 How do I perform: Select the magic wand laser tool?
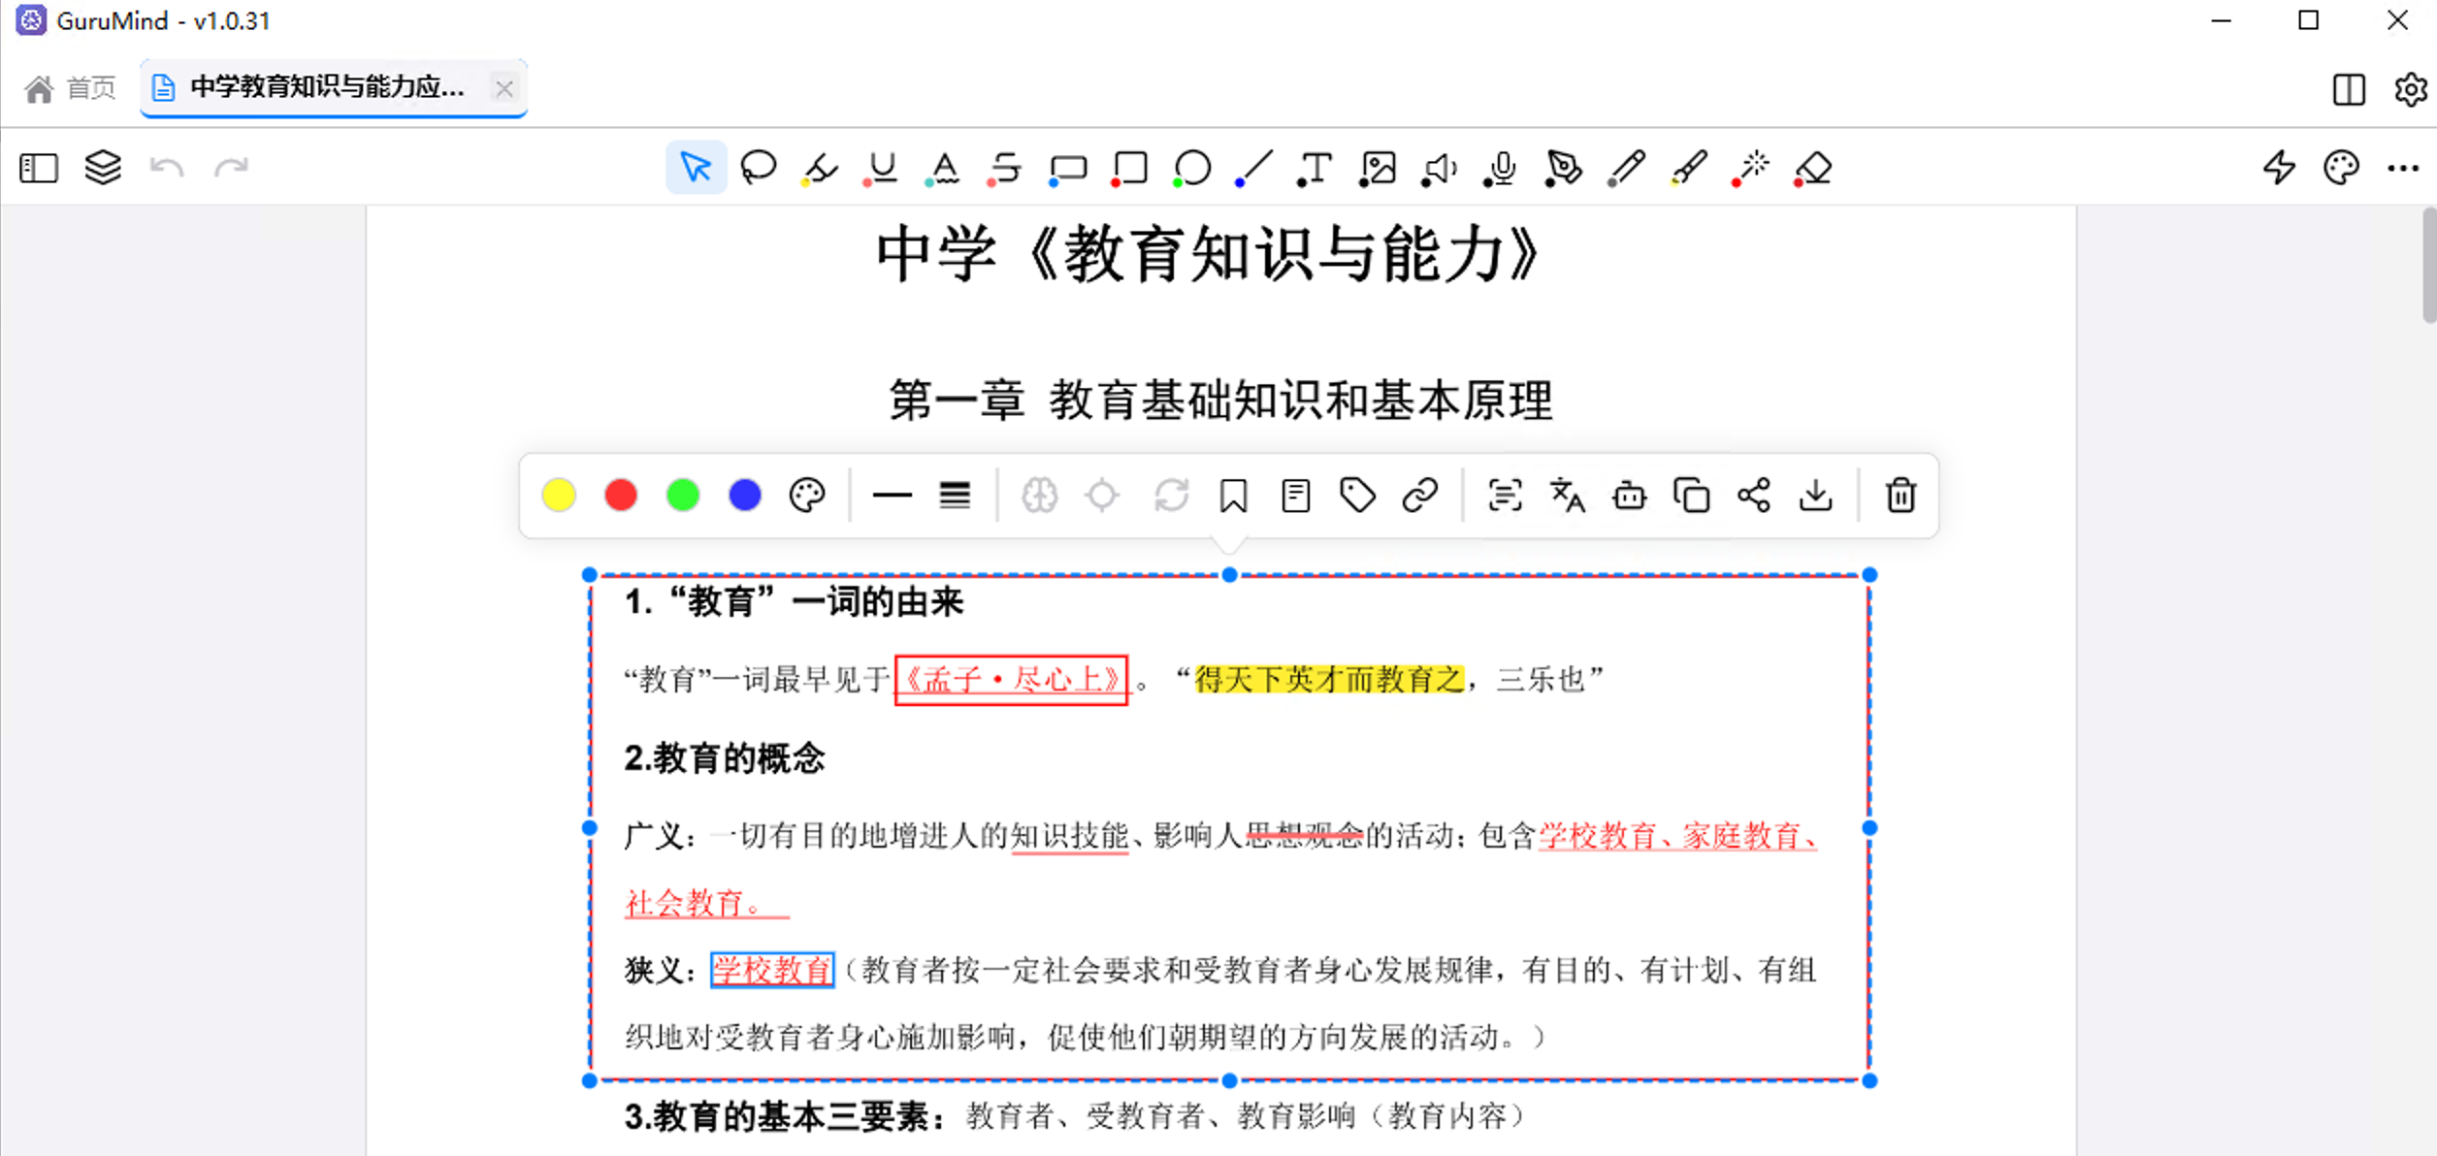[x=1750, y=168]
